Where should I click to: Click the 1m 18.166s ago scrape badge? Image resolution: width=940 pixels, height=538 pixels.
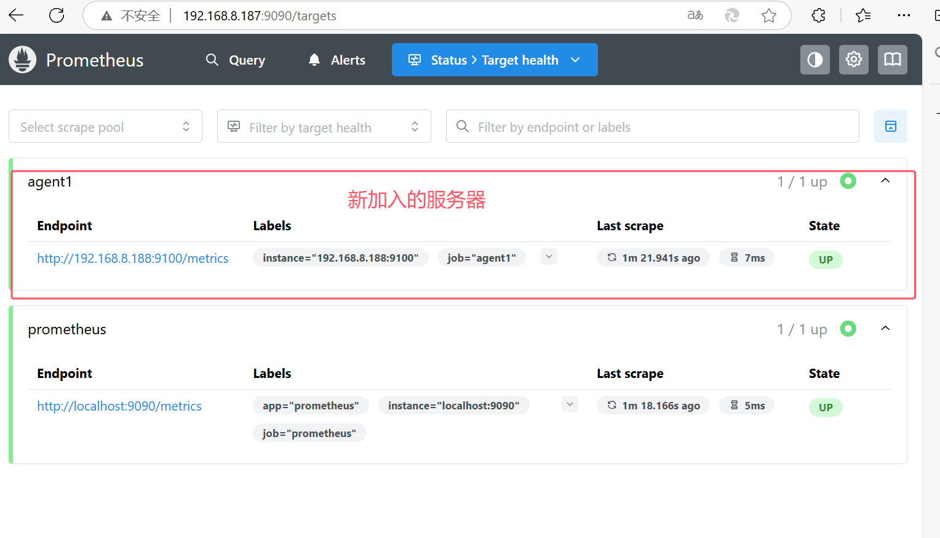pos(653,406)
